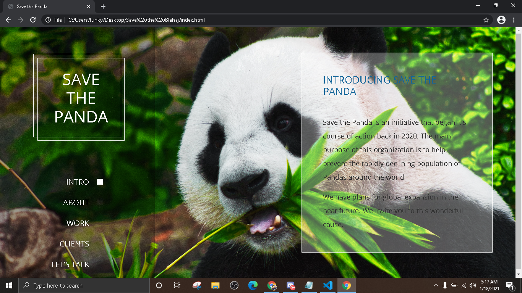Open Chrome's three-dot menu
This screenshot has height=293, width=522.
[x=513, y=20]
